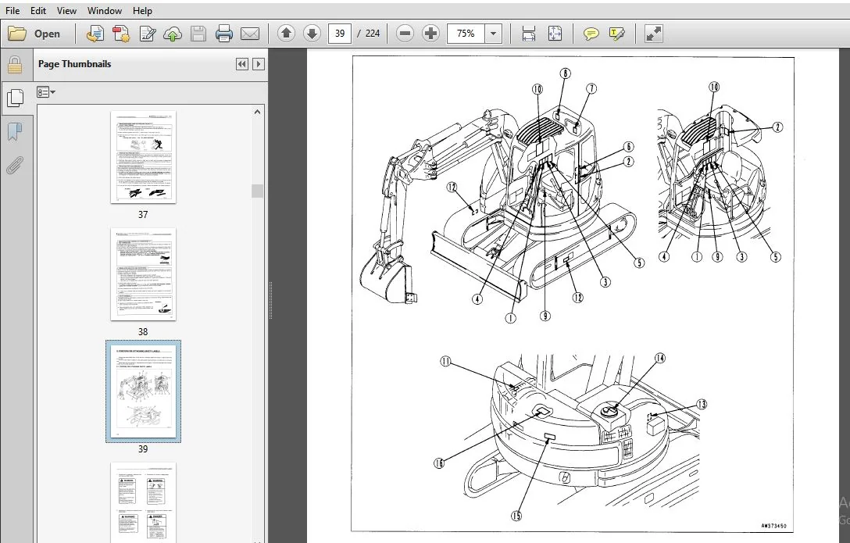Click the highlight text tool icon

tap(617, 34)
